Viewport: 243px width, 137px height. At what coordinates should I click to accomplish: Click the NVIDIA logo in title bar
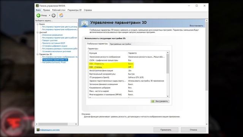pos(37,6)
